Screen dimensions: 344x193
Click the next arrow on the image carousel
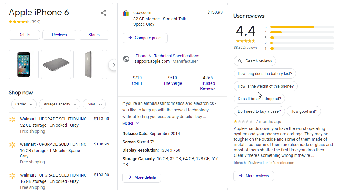tap(114, 65)
